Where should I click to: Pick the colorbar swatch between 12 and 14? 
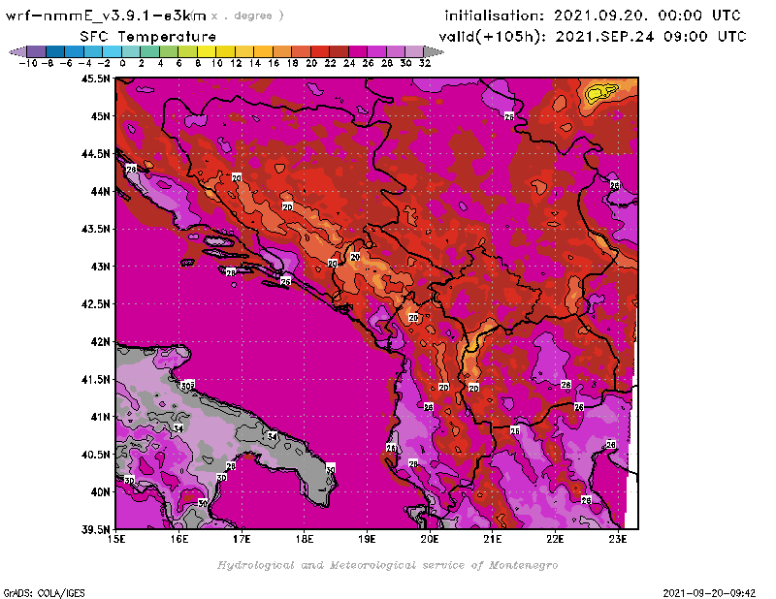tap(244, 52)
